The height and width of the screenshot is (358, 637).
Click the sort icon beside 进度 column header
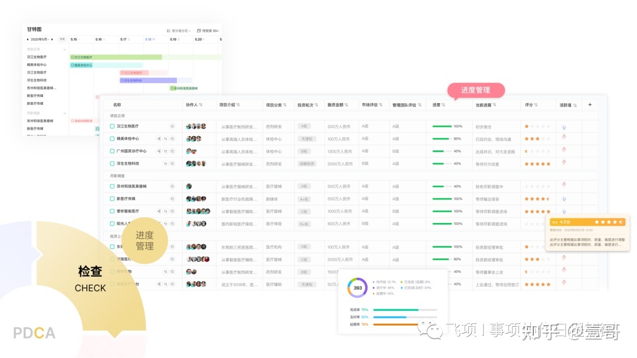coord(444,105)
